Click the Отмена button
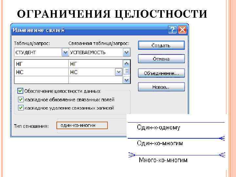Viewport: 236px width, 177px height. 161,59
